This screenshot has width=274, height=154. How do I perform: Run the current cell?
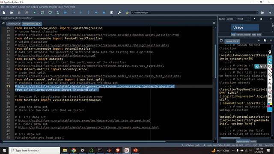tap(42, 12)
